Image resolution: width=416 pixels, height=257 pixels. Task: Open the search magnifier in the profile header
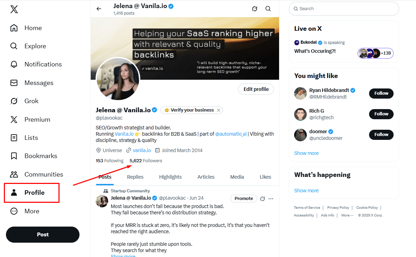(x=268, y=8)
